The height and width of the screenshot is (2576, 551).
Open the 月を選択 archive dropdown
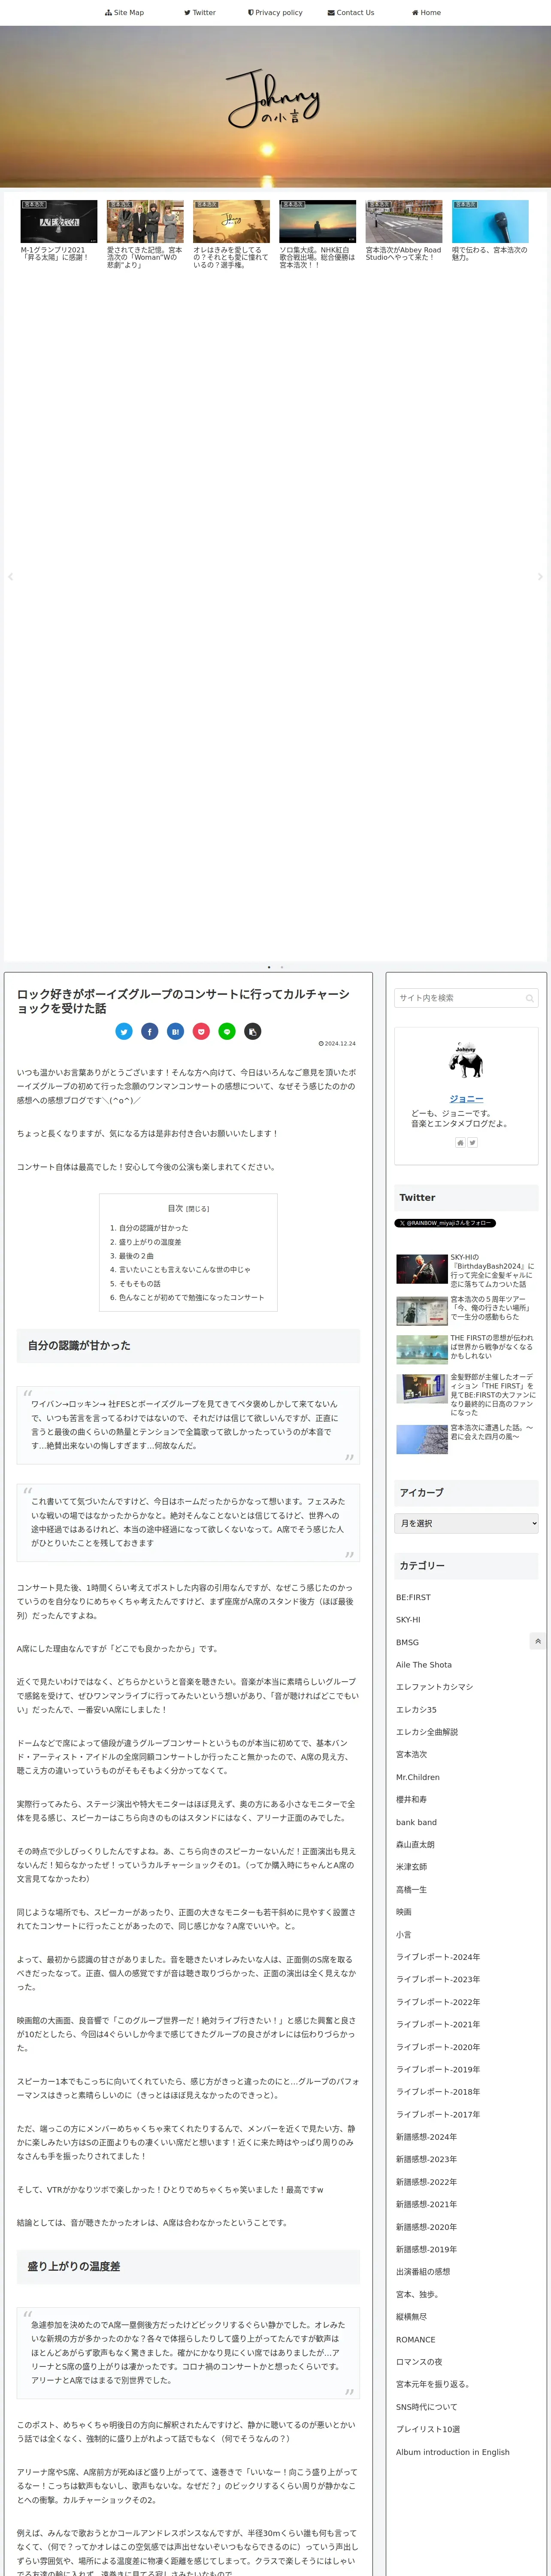(x=466, y=1523)
